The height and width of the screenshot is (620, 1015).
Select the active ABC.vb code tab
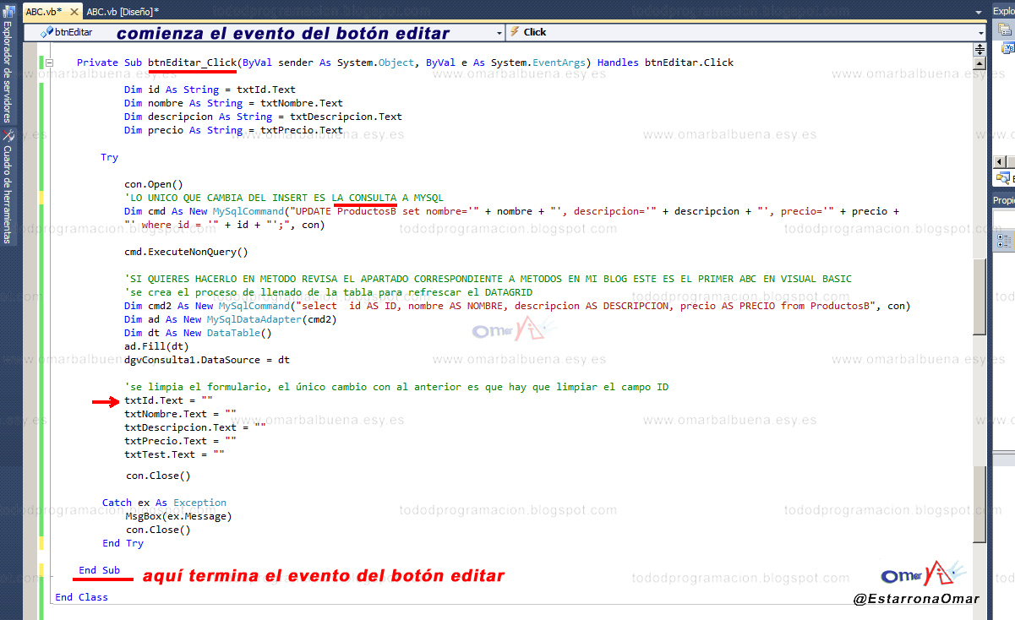38,13
